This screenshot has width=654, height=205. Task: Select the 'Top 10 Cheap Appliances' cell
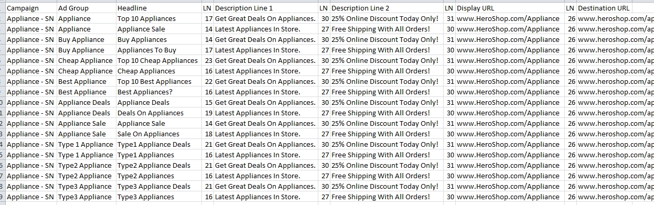coord(158,61)
